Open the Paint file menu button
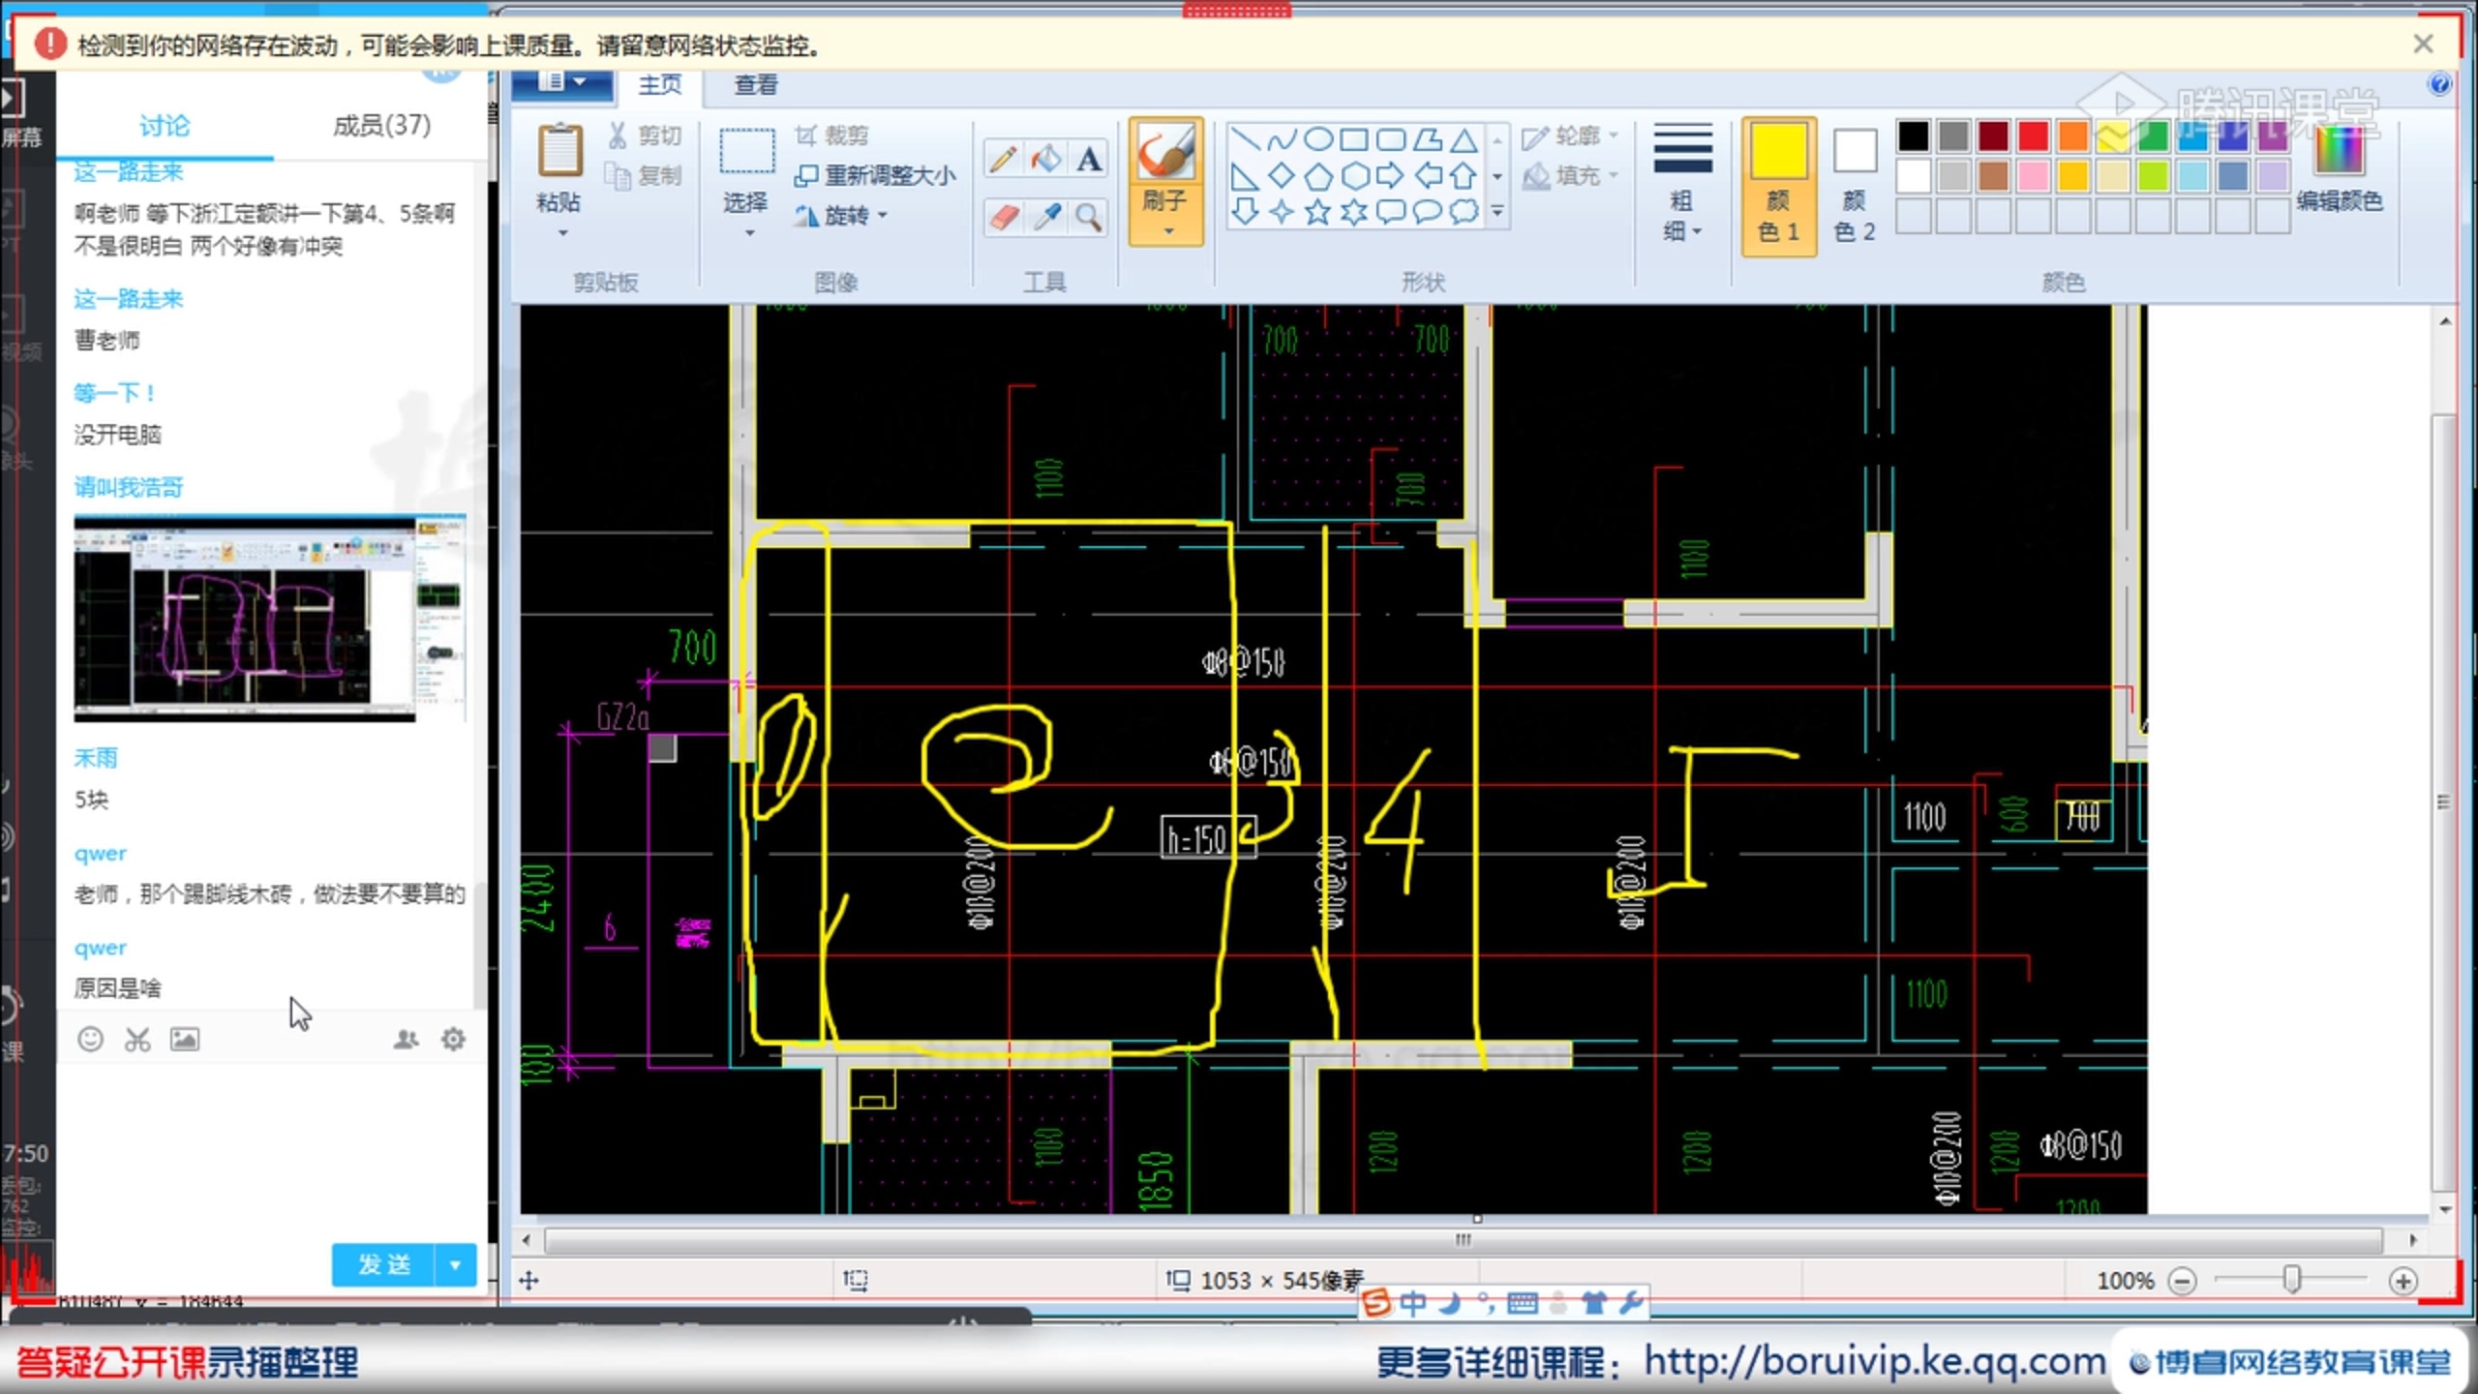Screen dimensions: 2478x1394 coord(562,84)
